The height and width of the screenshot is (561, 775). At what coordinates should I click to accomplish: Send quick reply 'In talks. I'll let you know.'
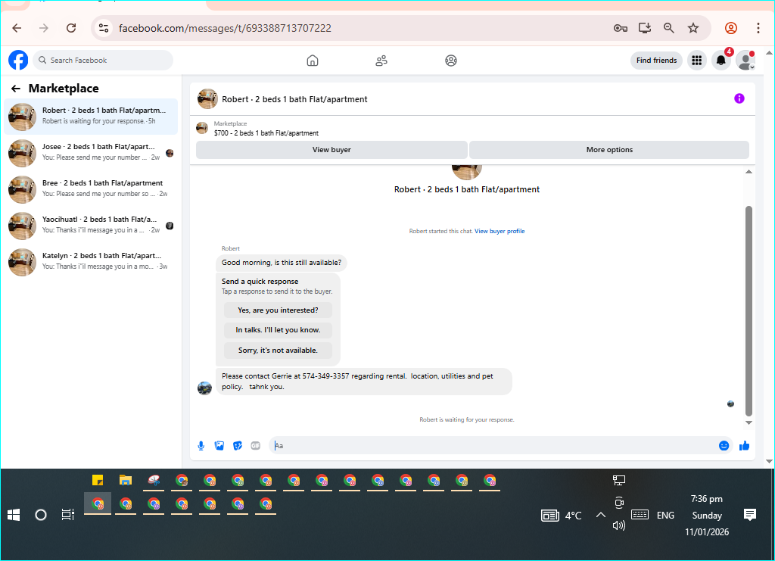click(278, 330)
